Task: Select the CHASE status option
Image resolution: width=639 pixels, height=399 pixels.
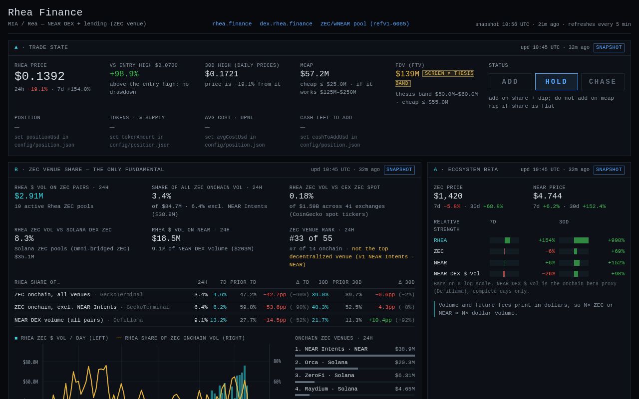Action: pos(603,82)
